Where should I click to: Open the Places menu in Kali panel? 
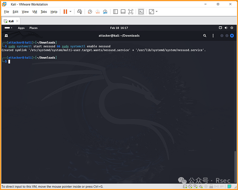click(x=33, y=28)
